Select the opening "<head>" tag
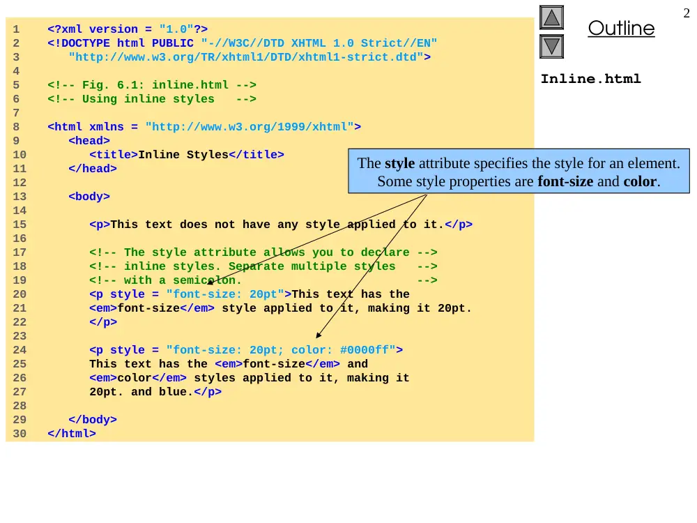 [89, 141]
